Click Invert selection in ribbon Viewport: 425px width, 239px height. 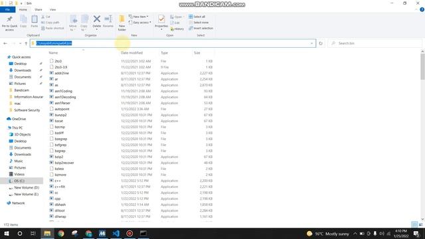201,28
